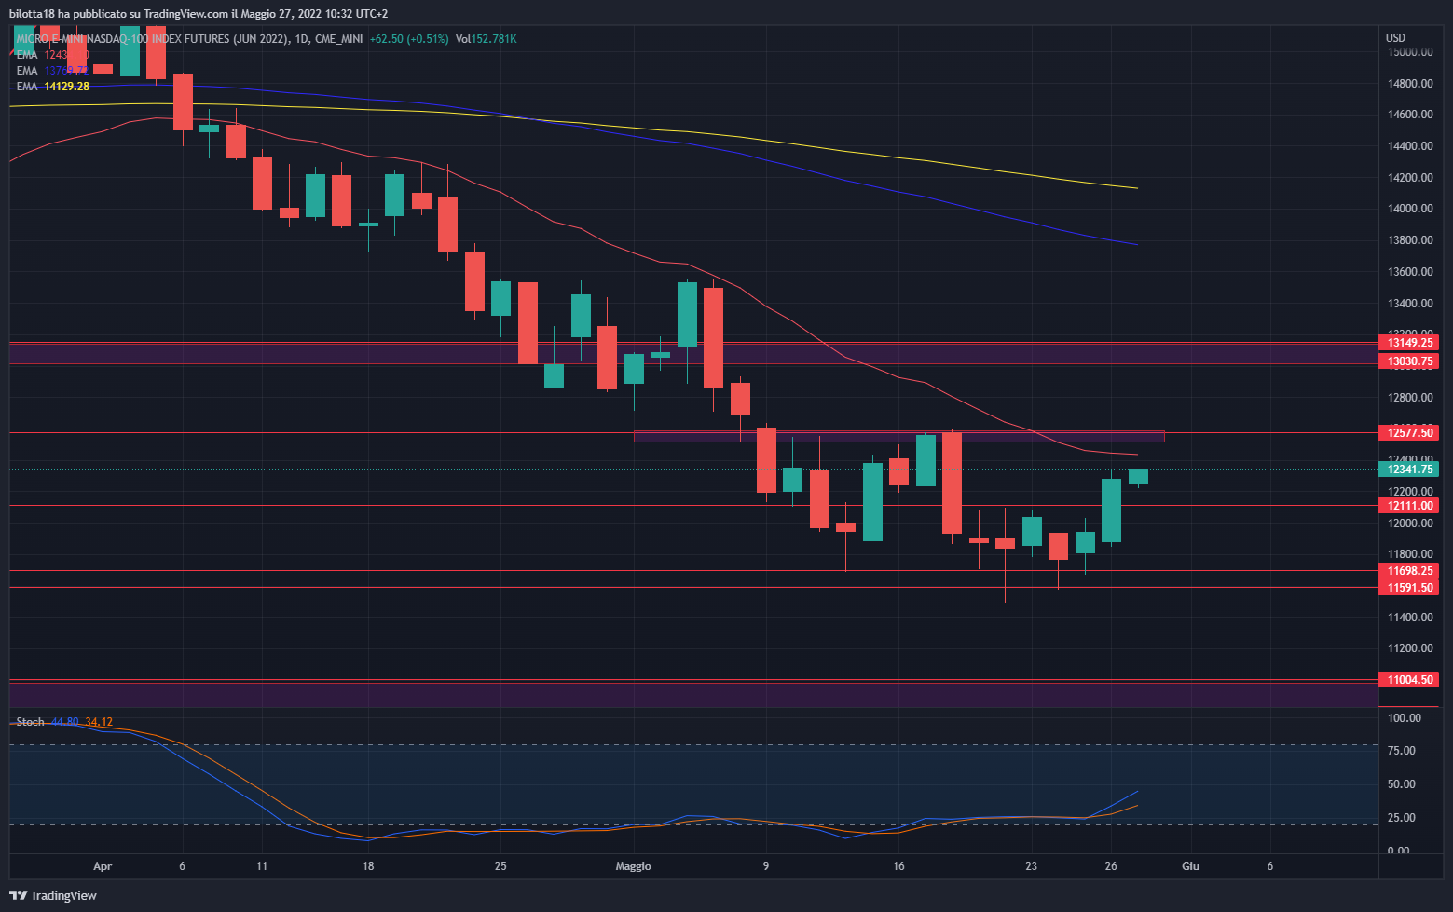This screenshot has width=1453, height=912.
Task: Click the 16 date label on time axis
Action: click(x=898, y=866)
